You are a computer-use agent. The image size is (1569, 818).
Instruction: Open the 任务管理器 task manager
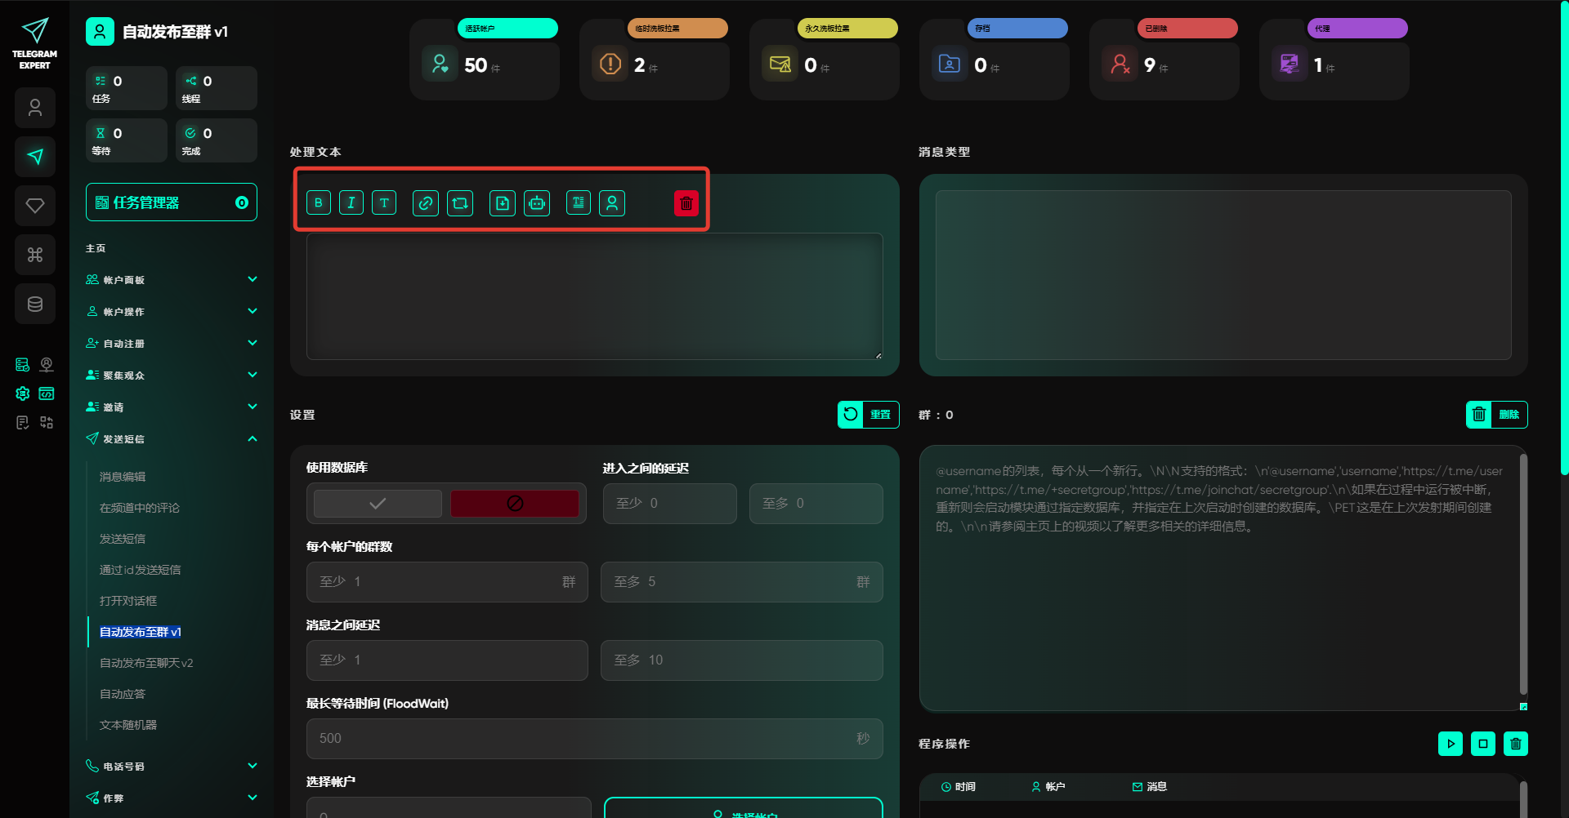[171, 202]
